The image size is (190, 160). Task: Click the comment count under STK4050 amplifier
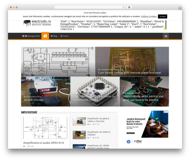[x=89, y=138]
